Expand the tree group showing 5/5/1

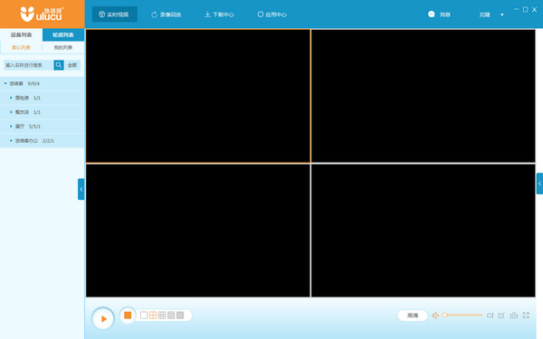click(11, 127)
